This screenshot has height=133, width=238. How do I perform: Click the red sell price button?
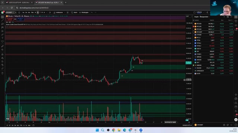[10, 19]
